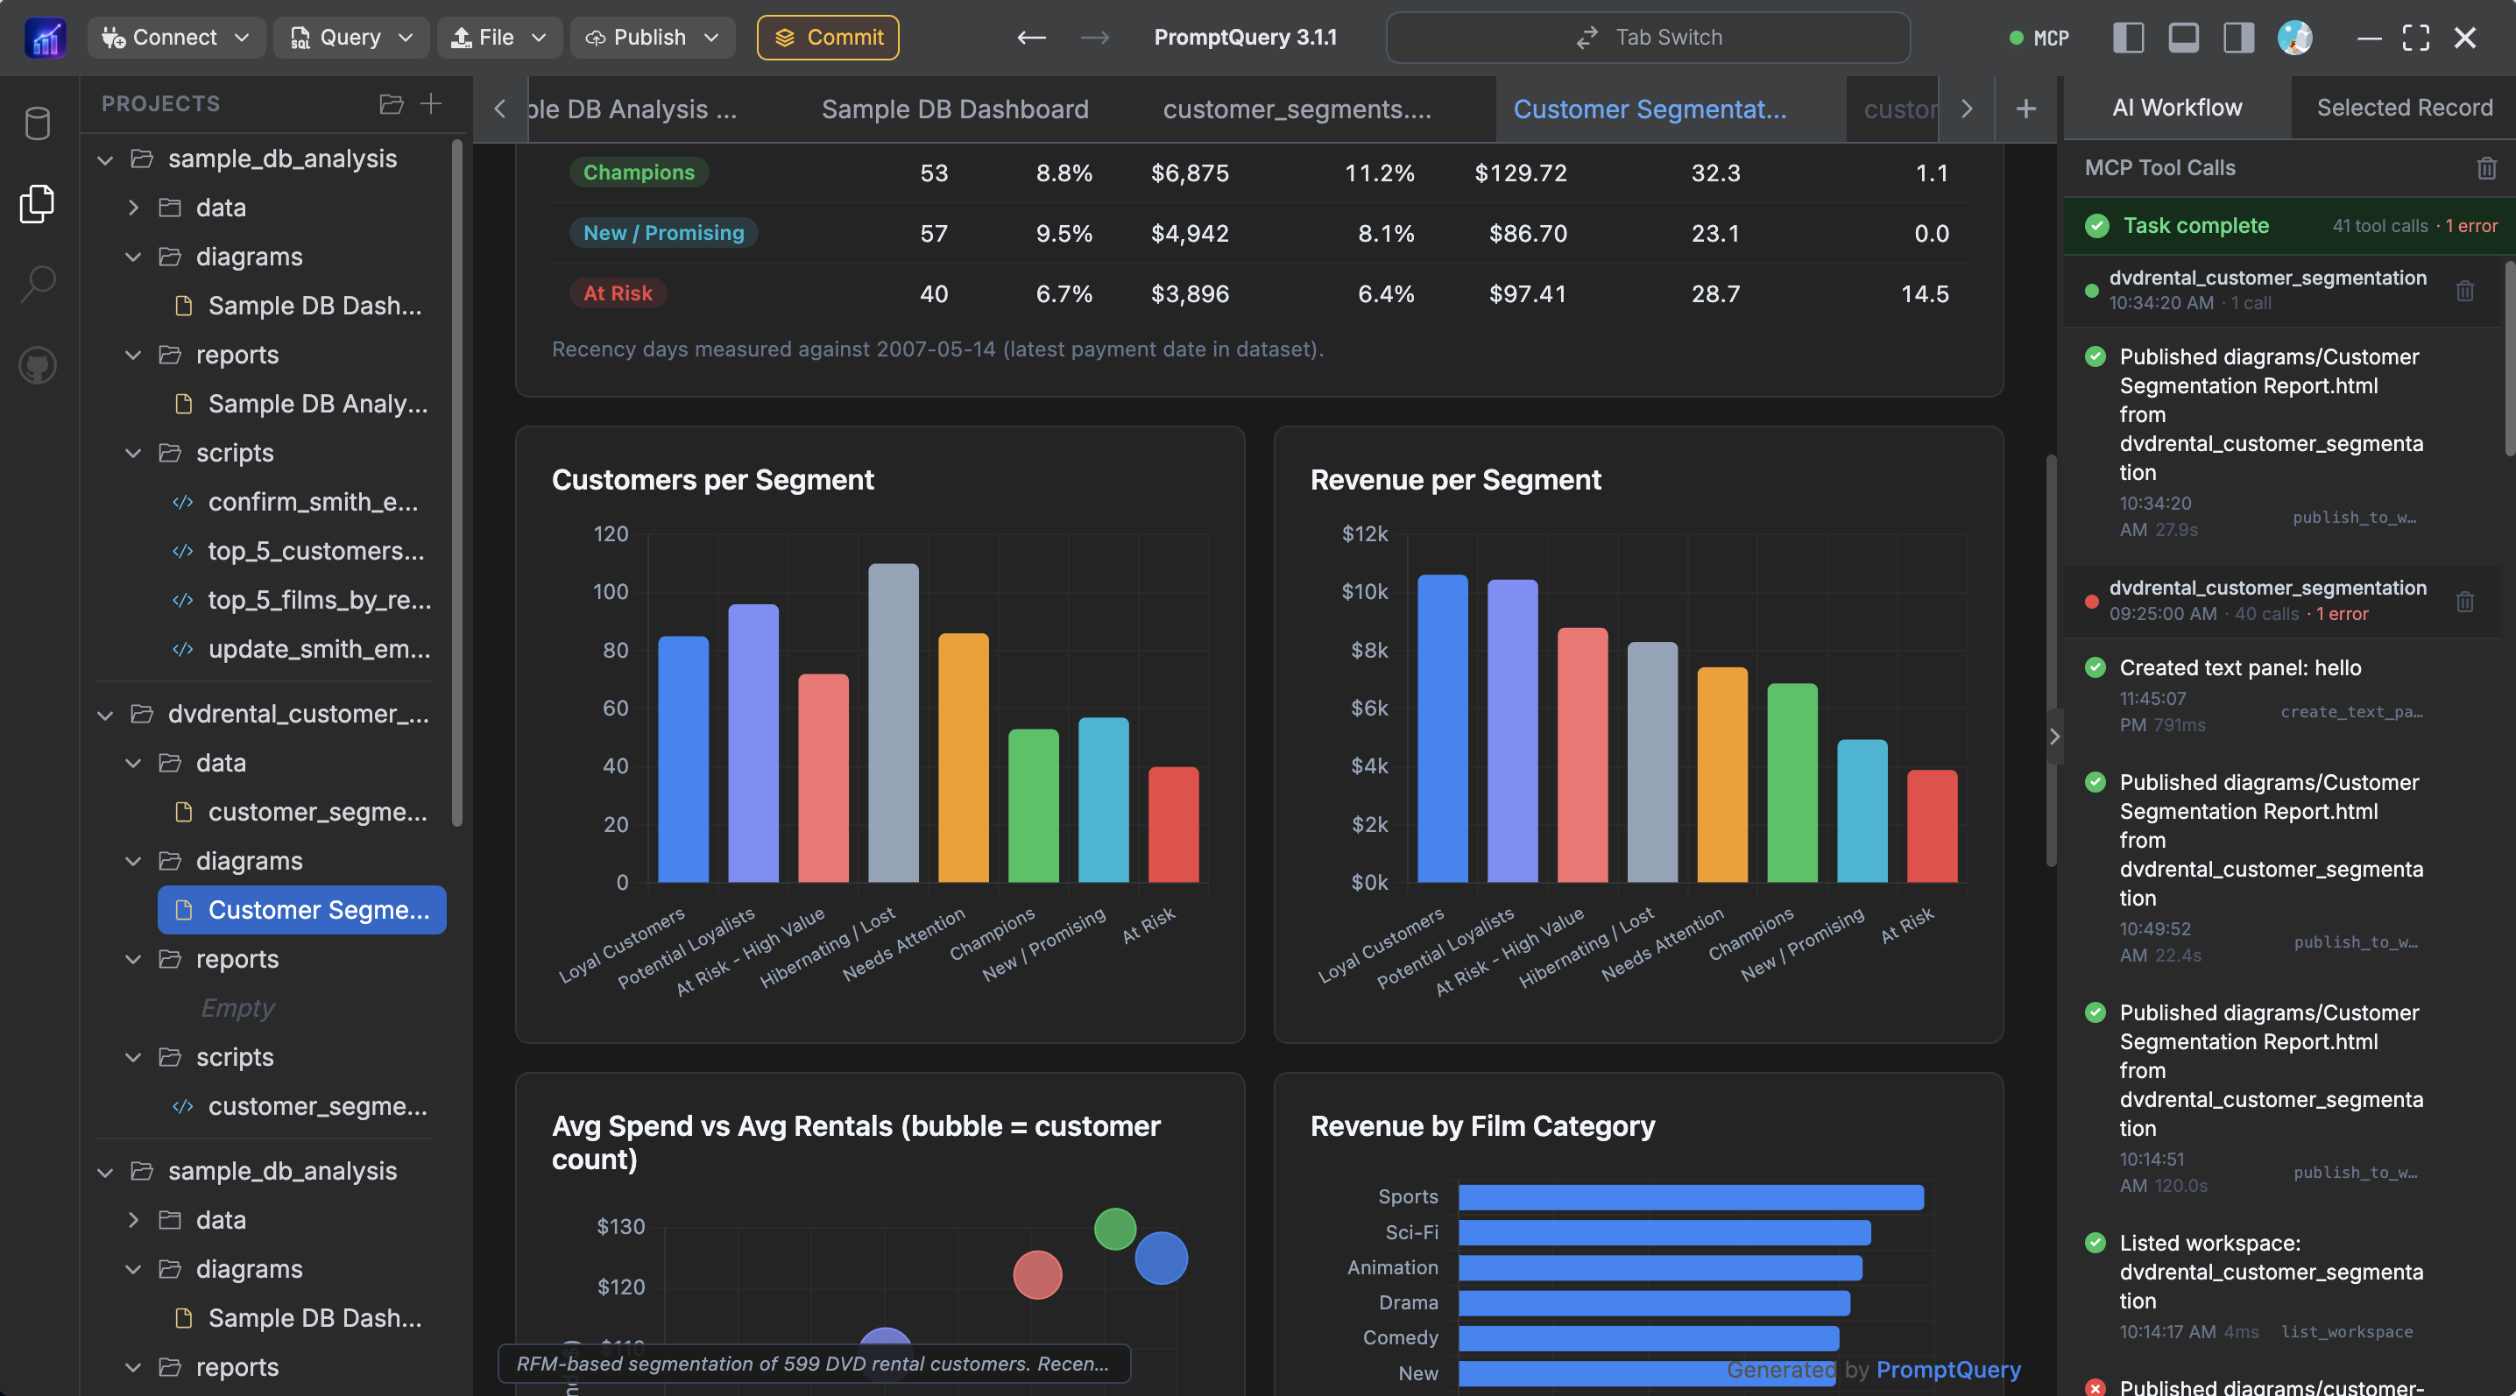The height and width of the screenshot is (1396, 2516).
Task: Expand the data folder under first sample_db_analysis
Action: click(133, 208)
